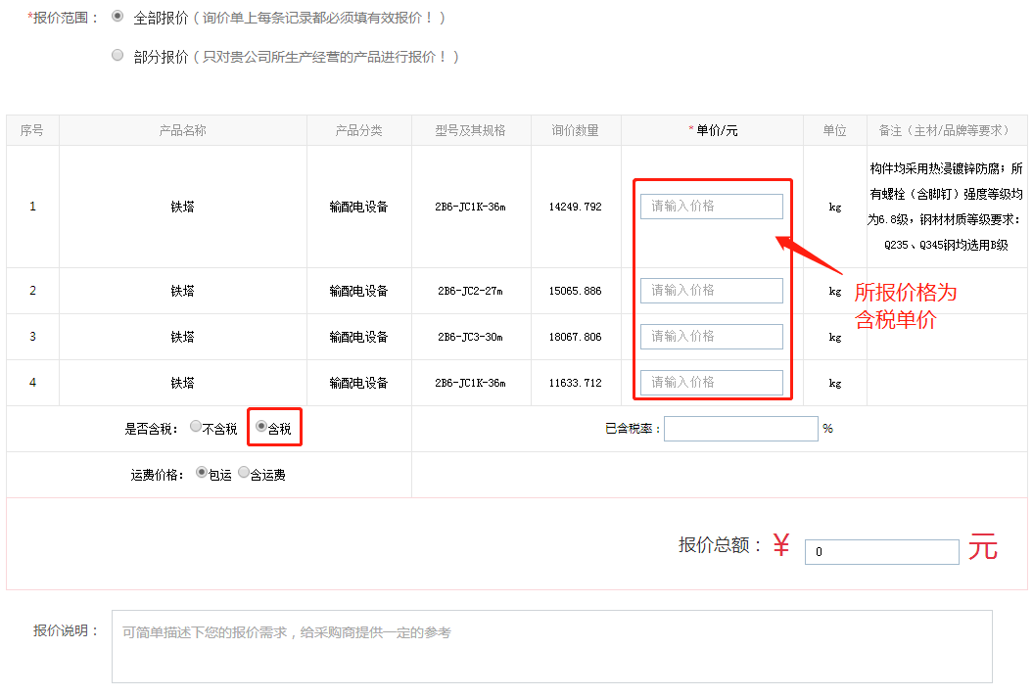Choose the 含运费 shipping option

pyautogui.click(x=244, y=473)
